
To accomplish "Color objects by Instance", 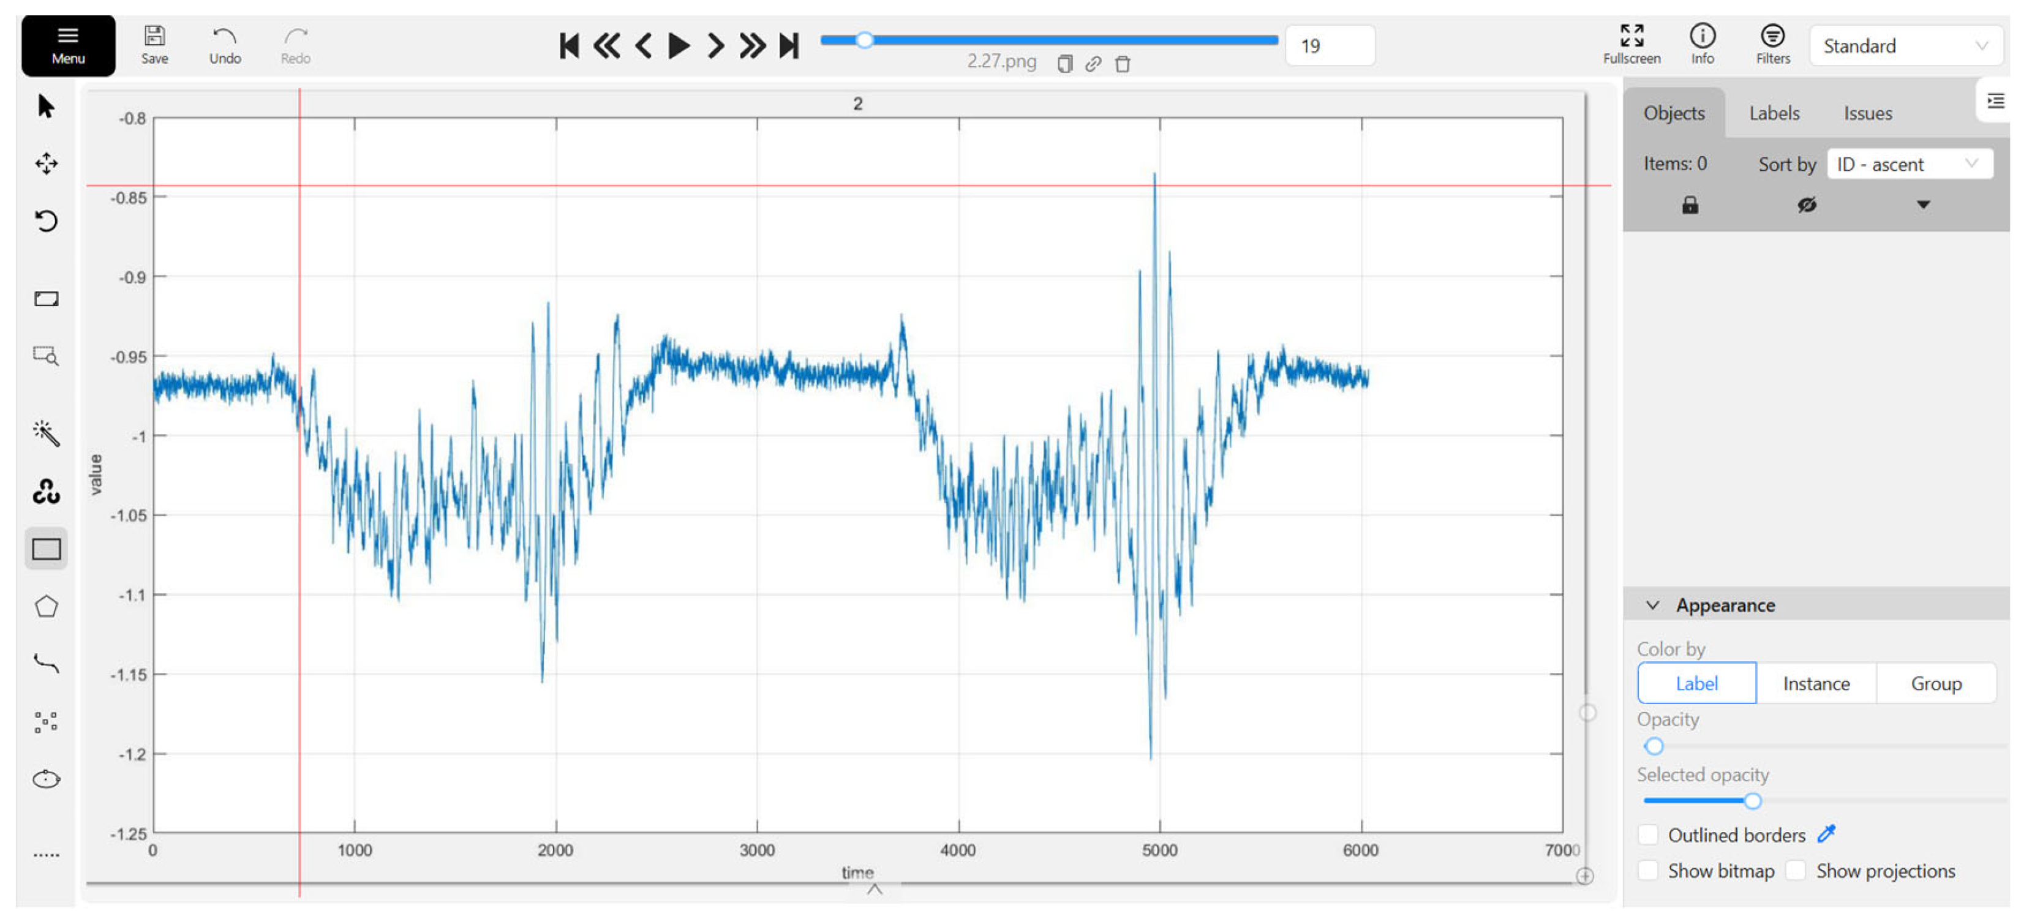I will [x=1815, y=683].
